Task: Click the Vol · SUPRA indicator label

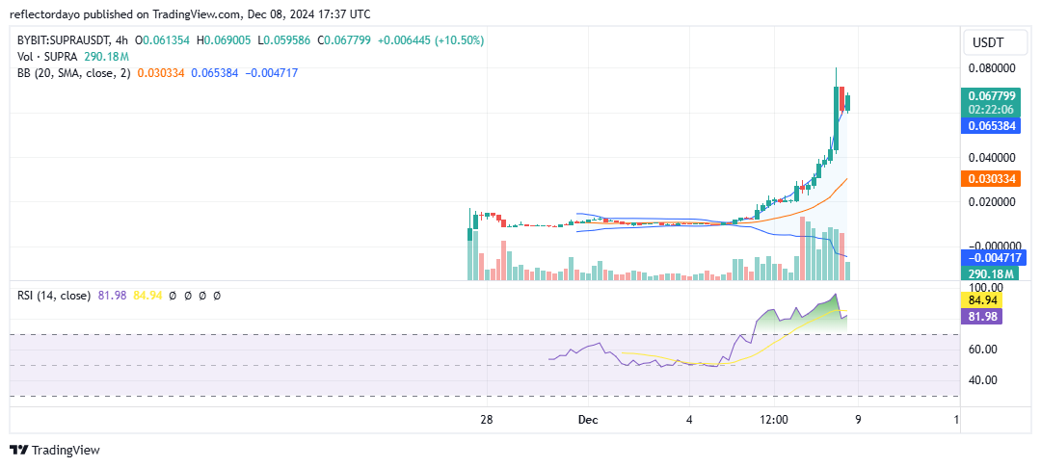Action: tap(48, 57)
